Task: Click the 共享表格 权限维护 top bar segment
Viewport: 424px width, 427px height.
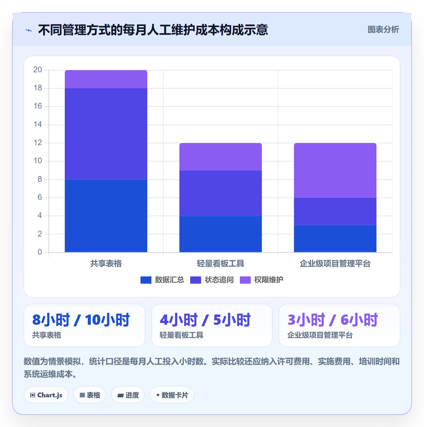Action: point(106,79)
